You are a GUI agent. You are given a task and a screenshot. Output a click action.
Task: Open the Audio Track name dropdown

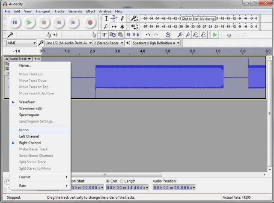click(20, 59)
